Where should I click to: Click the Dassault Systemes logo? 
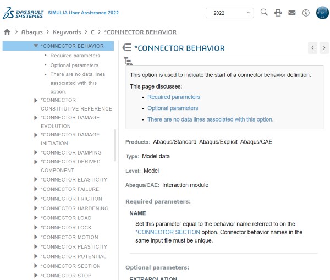pyautogui.click(x=23, y=13)
